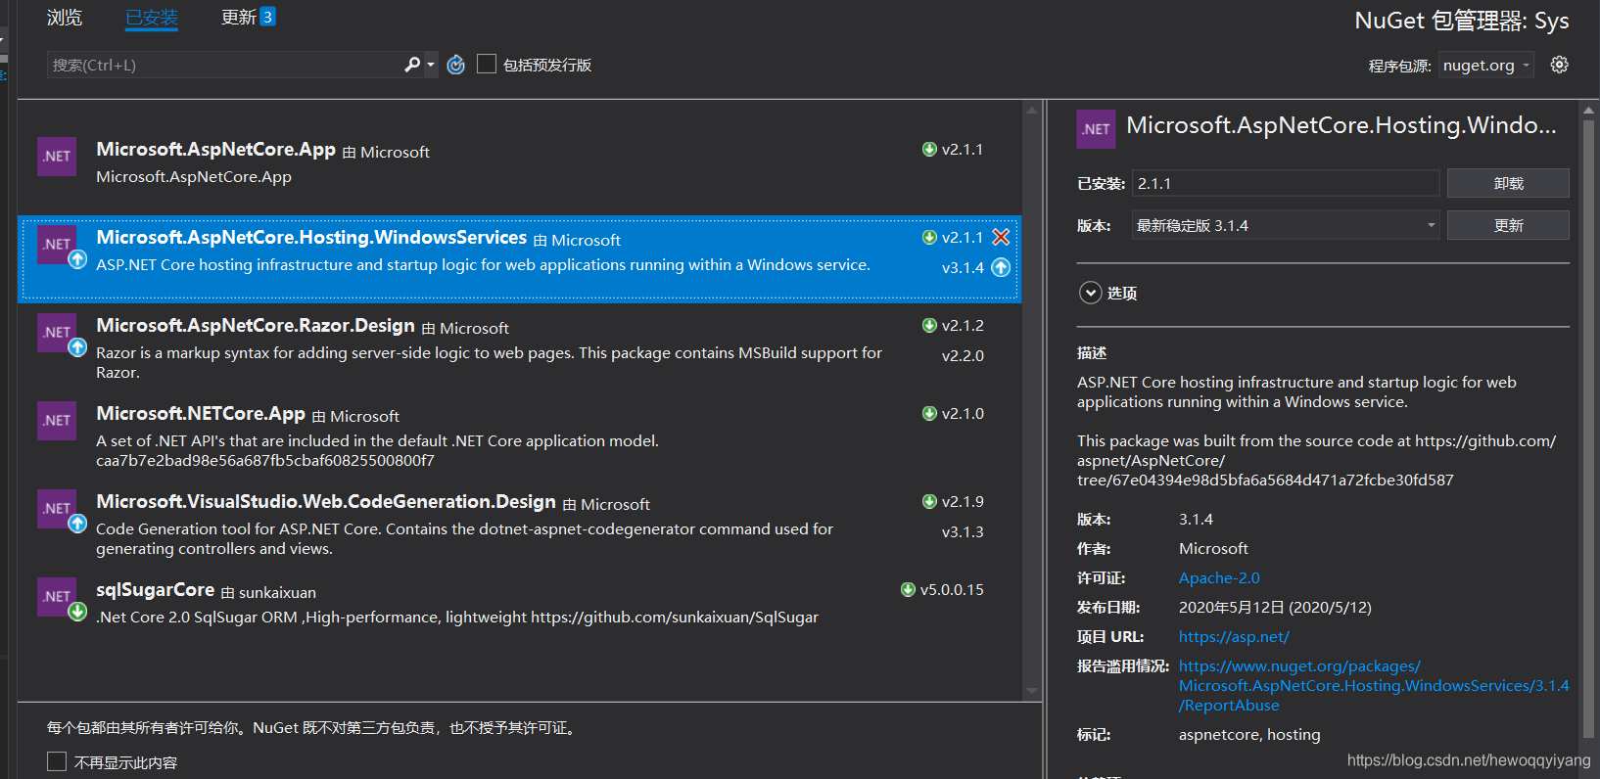This screenshot has height=779, width=1600.
Task: Open the Apache-2.0 license link
Action: pyautogui.click(x=1219, y=577)
